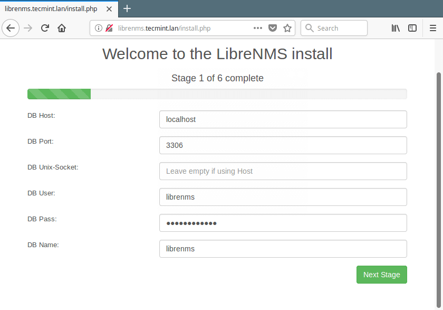Focus the DB Pass password field
This screenshot has width=443, height=310.
point(283,223)
